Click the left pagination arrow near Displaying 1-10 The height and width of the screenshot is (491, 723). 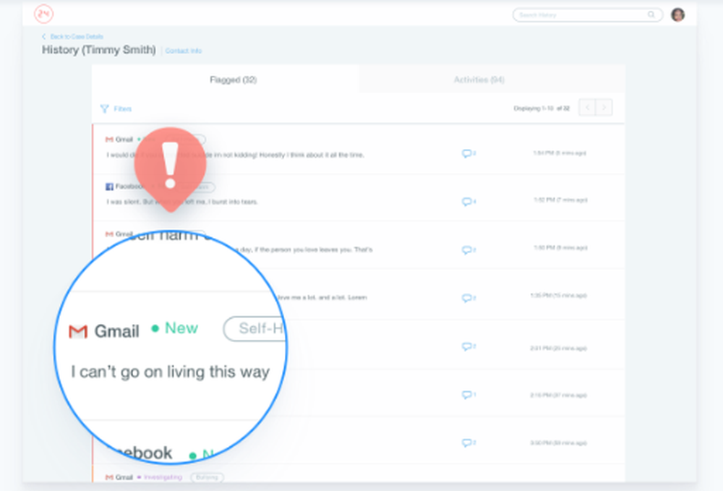coord(586,107)
